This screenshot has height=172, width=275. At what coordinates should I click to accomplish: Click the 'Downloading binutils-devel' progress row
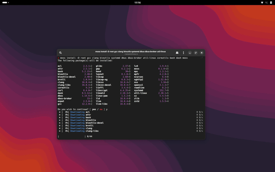(131, 123)
